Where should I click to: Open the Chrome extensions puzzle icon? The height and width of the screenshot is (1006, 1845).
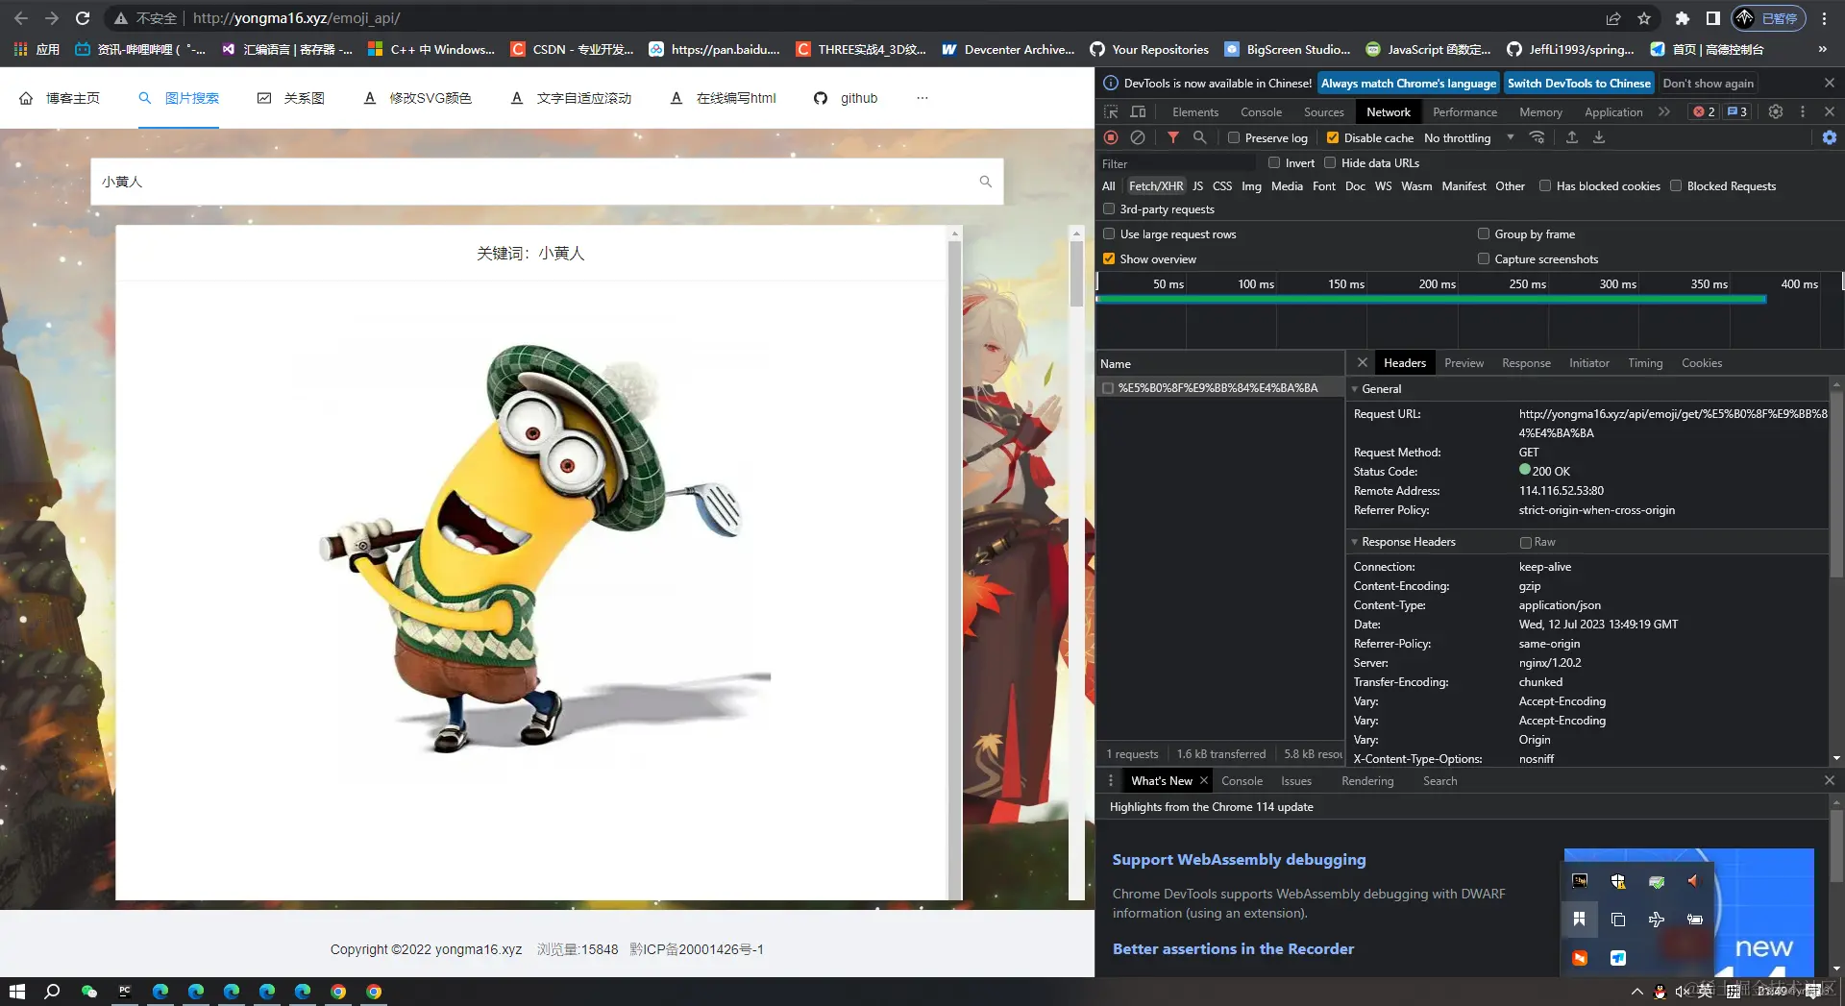[x=1682, y=18]
